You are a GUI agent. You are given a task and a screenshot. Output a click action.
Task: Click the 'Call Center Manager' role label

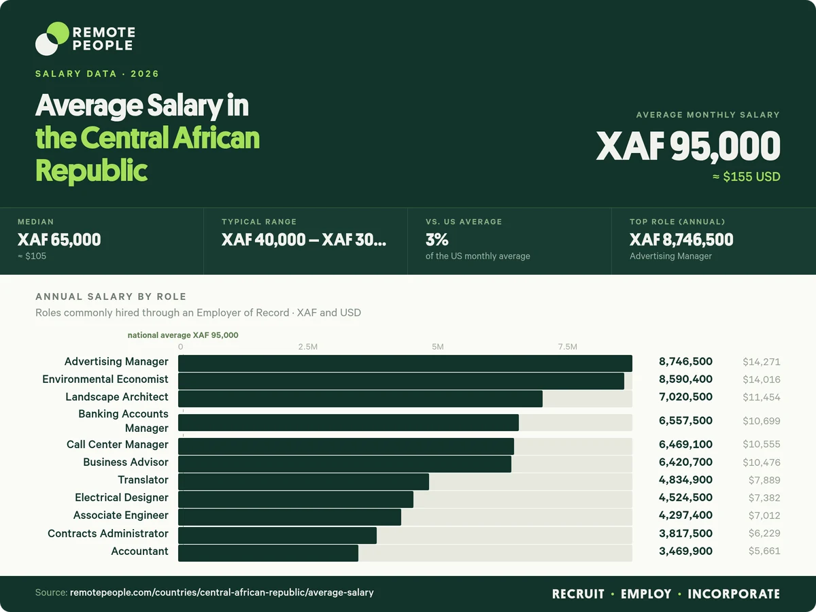point(118,445)
